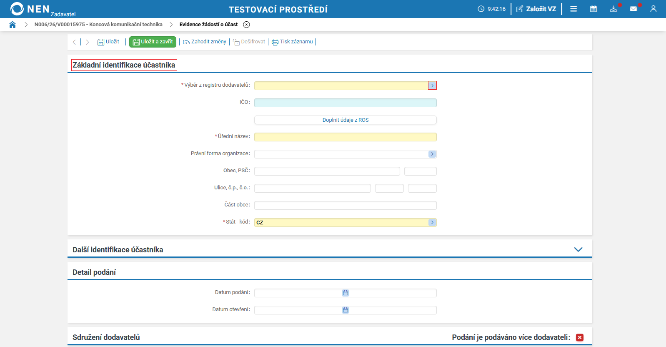Open the messages envelope icon
The width and height of the screenshot is (666, 347).
click(x=633, y=9)
